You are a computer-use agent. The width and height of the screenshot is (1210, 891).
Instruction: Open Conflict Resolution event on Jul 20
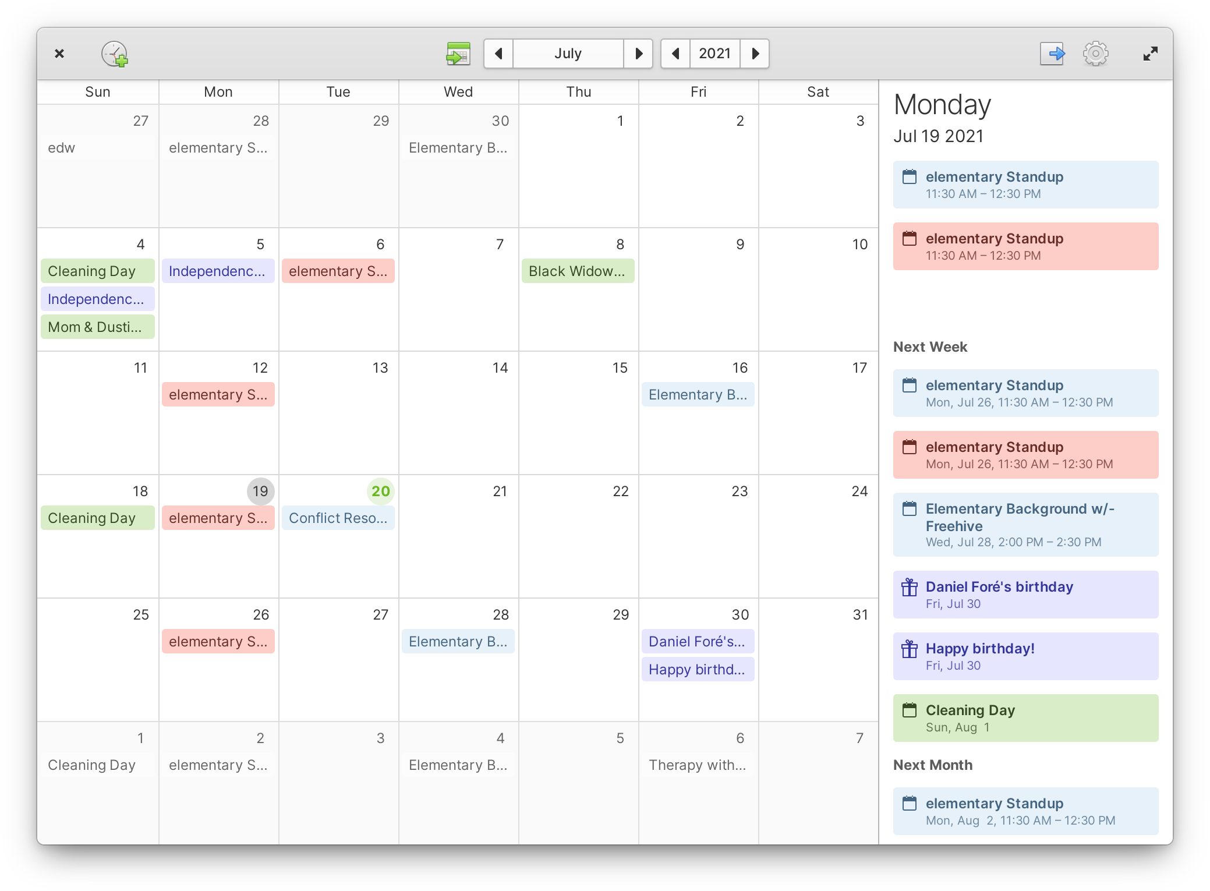point(337,518)
